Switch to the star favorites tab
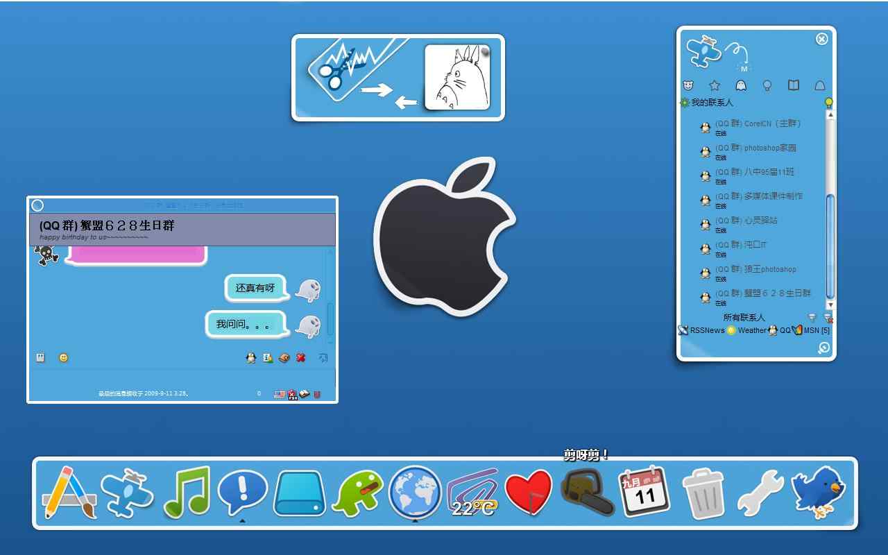This screenshot has width=888, height=555. (x=715, y=85)
